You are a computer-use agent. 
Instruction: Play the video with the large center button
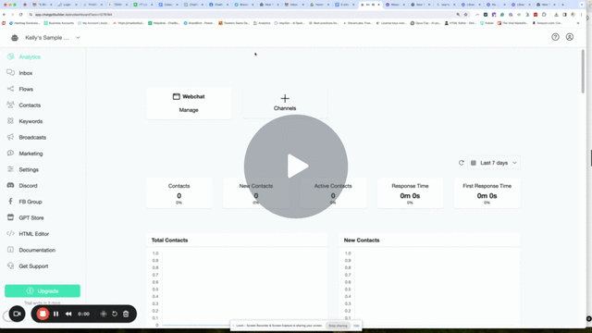point(296,166)
